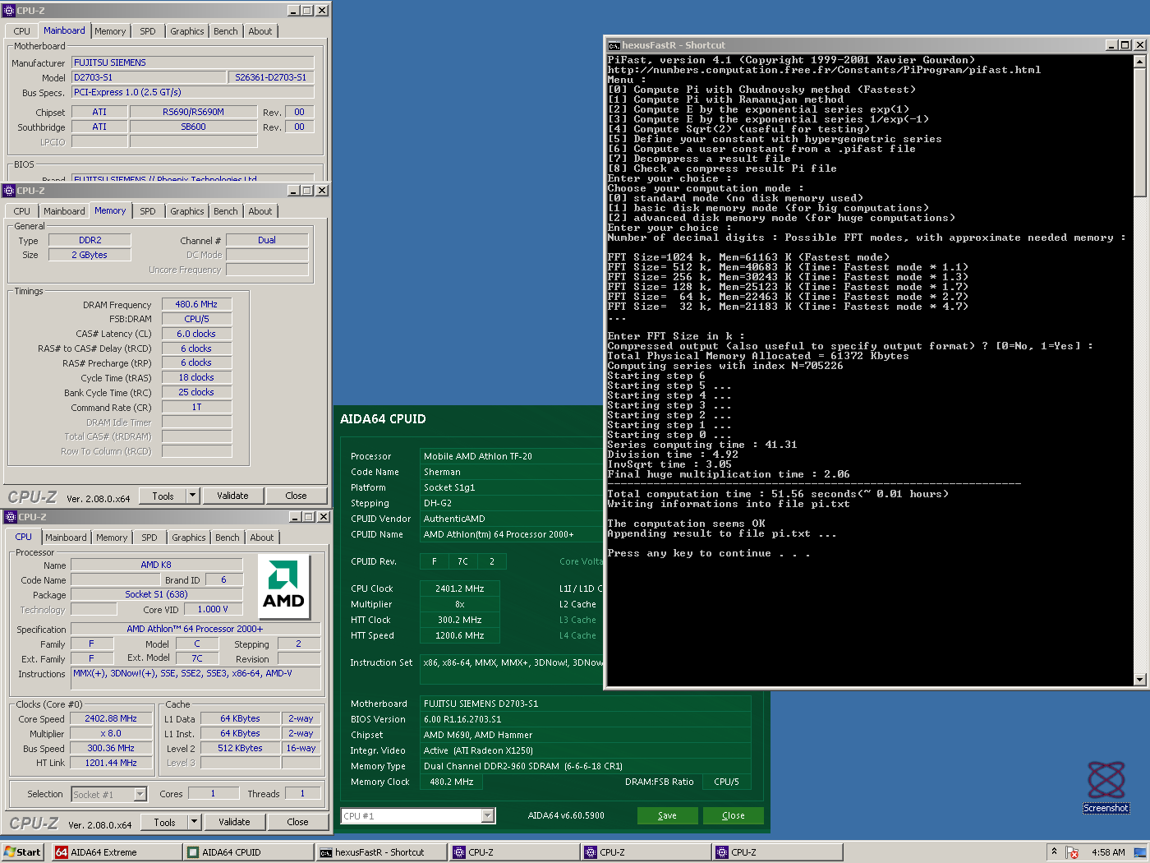This screenshot has height=863, width=1150.
Task: Click the console scrollbar down arrow
Action: pyautogui.click(x=1139, y=680)
